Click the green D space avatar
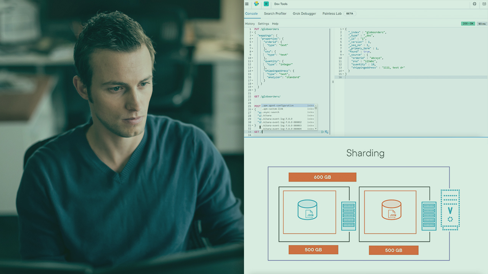488x274 pixels. point(266,4)
